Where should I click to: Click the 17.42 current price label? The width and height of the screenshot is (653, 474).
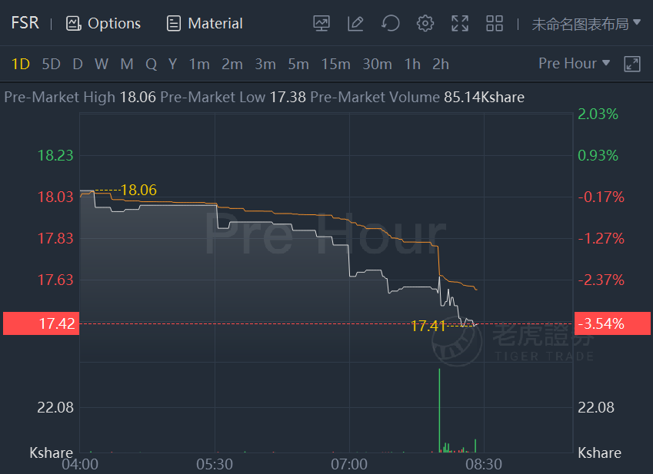click(x=41, y=323)
